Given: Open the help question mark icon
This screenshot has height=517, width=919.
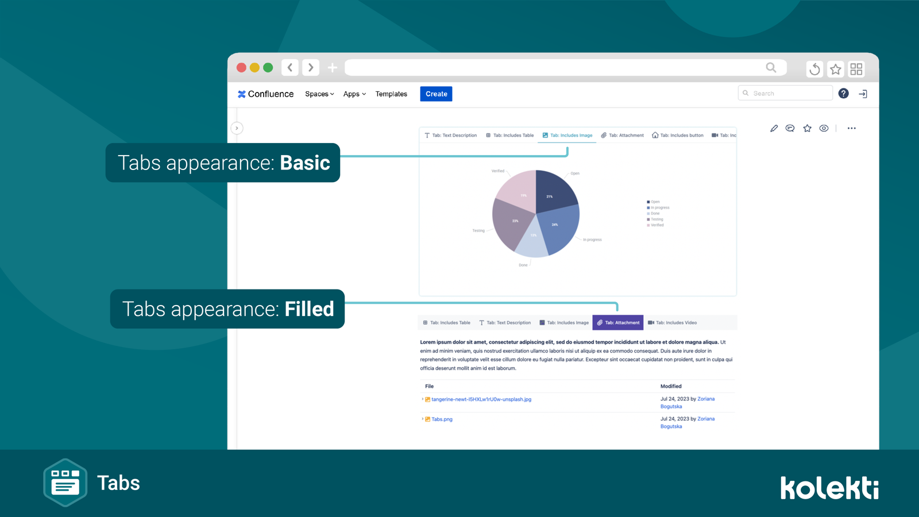Looking at the screenshot, I should point(843,94).
